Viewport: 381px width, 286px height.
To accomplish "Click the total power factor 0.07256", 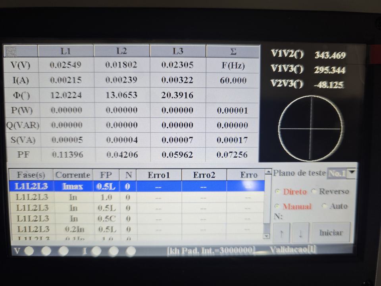I will tap(232, 155).
